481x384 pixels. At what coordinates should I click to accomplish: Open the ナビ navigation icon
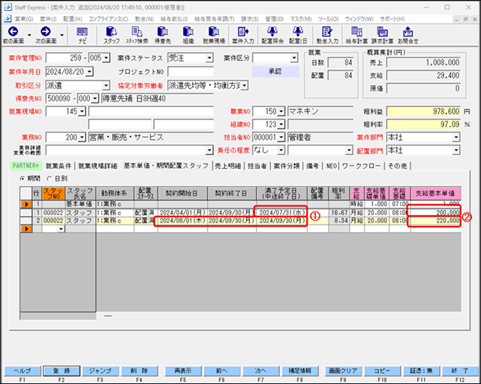click(x=82, y=32)
